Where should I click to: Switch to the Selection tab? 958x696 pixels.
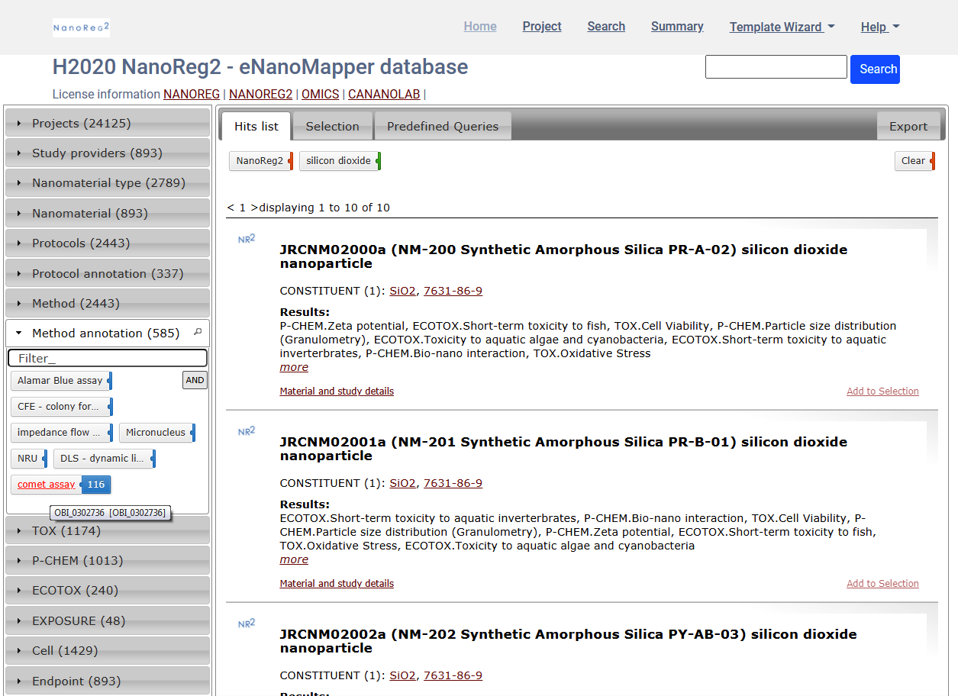(x=332, y=127)
